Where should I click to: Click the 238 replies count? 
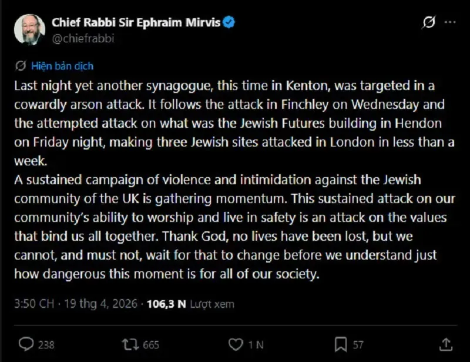coord(46,344)
